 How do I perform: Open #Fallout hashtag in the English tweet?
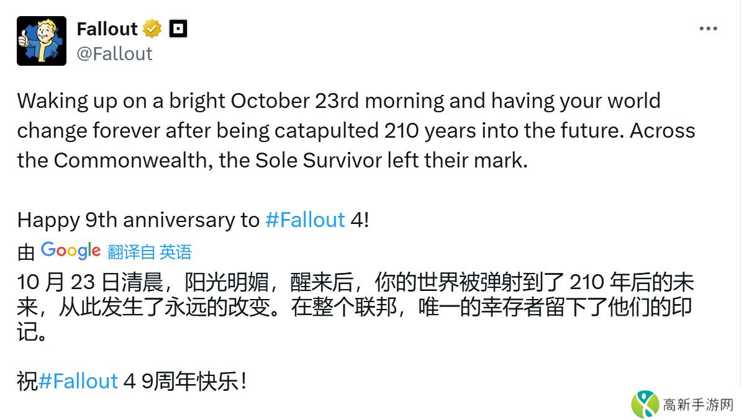point(305,220)
